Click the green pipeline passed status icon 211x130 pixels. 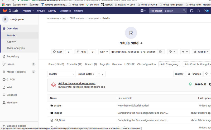tap(190, 84)
